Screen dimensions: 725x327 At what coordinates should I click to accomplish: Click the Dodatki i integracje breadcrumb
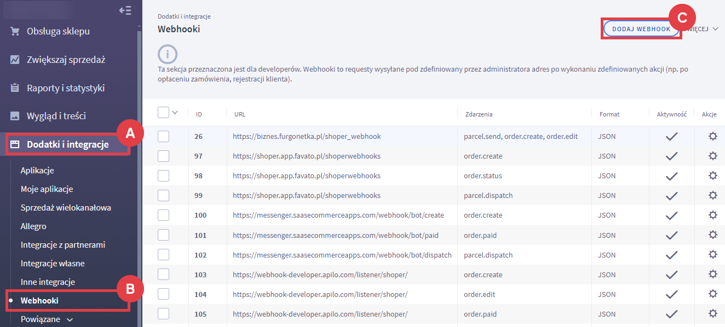tap(184, 16)
